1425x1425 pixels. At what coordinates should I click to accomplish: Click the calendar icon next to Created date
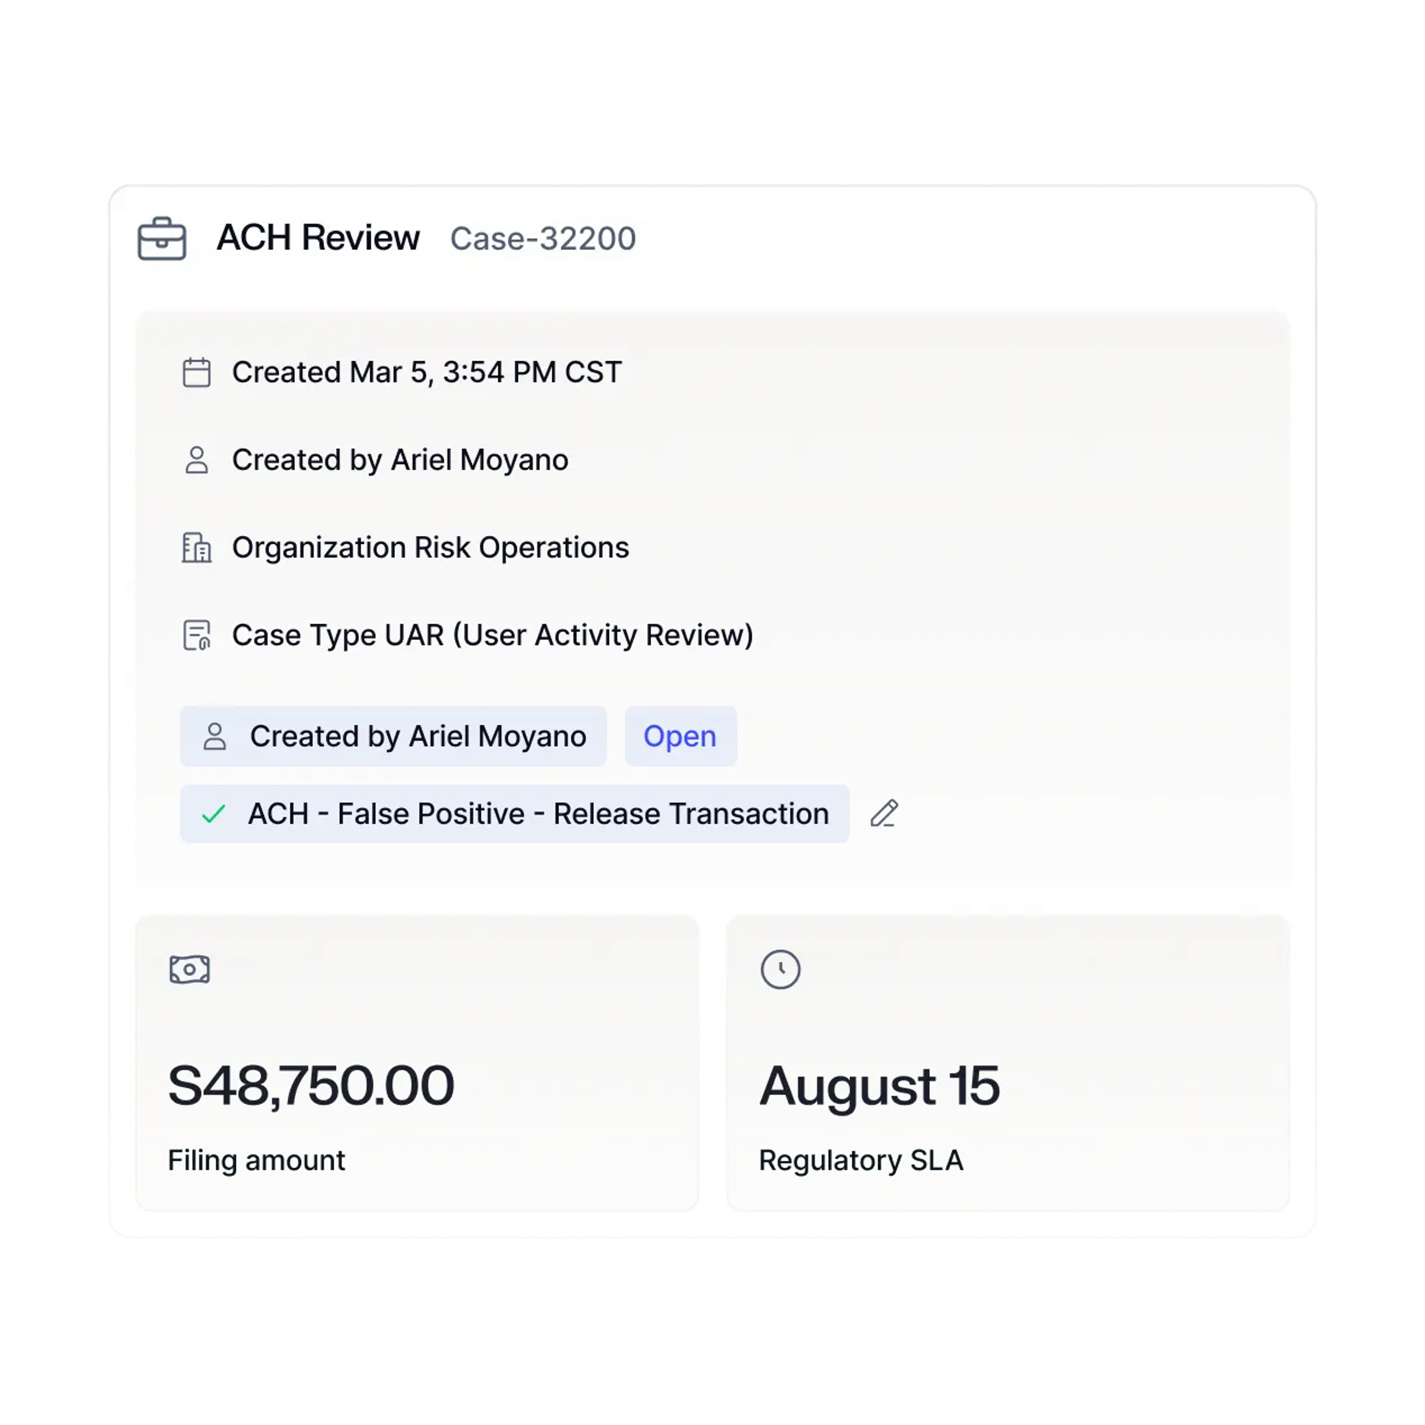(196, 373)
